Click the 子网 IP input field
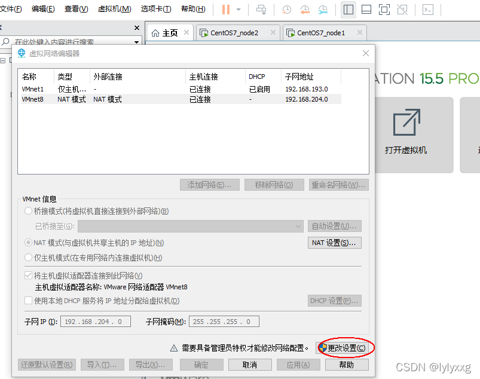The width and height of the screenshot is (480, 379). [96, 322]
